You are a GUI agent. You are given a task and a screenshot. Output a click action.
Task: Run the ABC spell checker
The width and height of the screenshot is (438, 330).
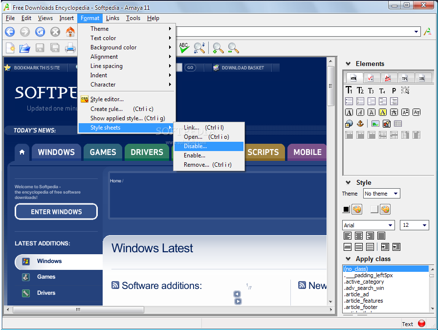[184, 48]
